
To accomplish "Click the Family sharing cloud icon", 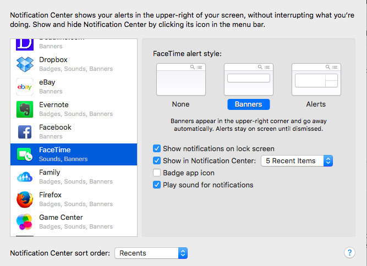I will click(25, 177).
